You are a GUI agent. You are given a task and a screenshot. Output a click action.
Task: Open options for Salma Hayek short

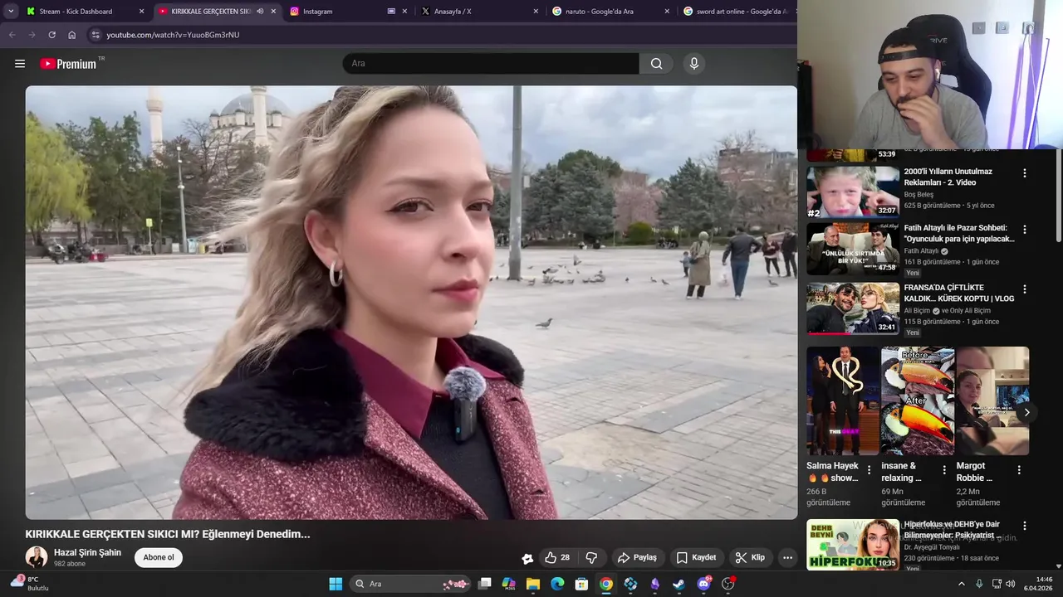[870, 470]
